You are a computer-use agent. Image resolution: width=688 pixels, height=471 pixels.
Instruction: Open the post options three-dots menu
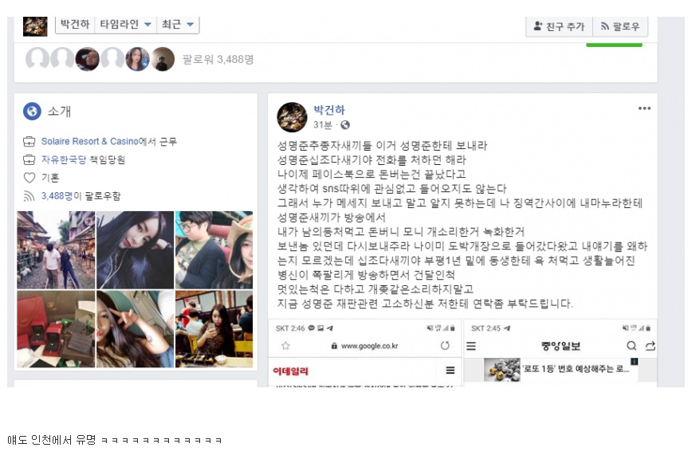point(644,108)
